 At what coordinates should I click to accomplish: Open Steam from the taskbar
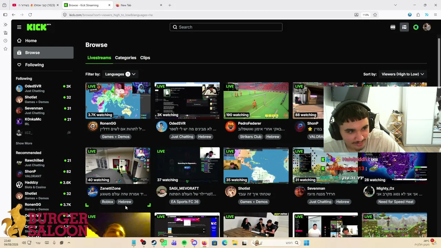pyautogui.click(x=154, y=243)
